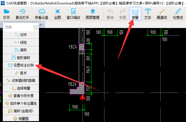This screenshot has height=122, width=186.
Task: Click the 撤销 undo button
Action: click(110, 14)
